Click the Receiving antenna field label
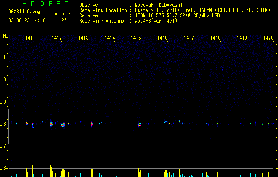Image resolution: width=278 pixels, height=177 pixels. tap(102, 21)
